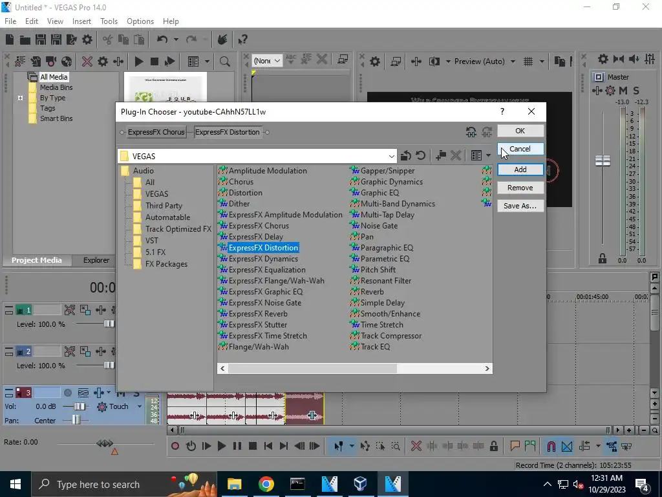Image resolution: width=662 pixels, height=497 pixels.
Task: Click Go to Start transport icon
Action: pos(268,446)
